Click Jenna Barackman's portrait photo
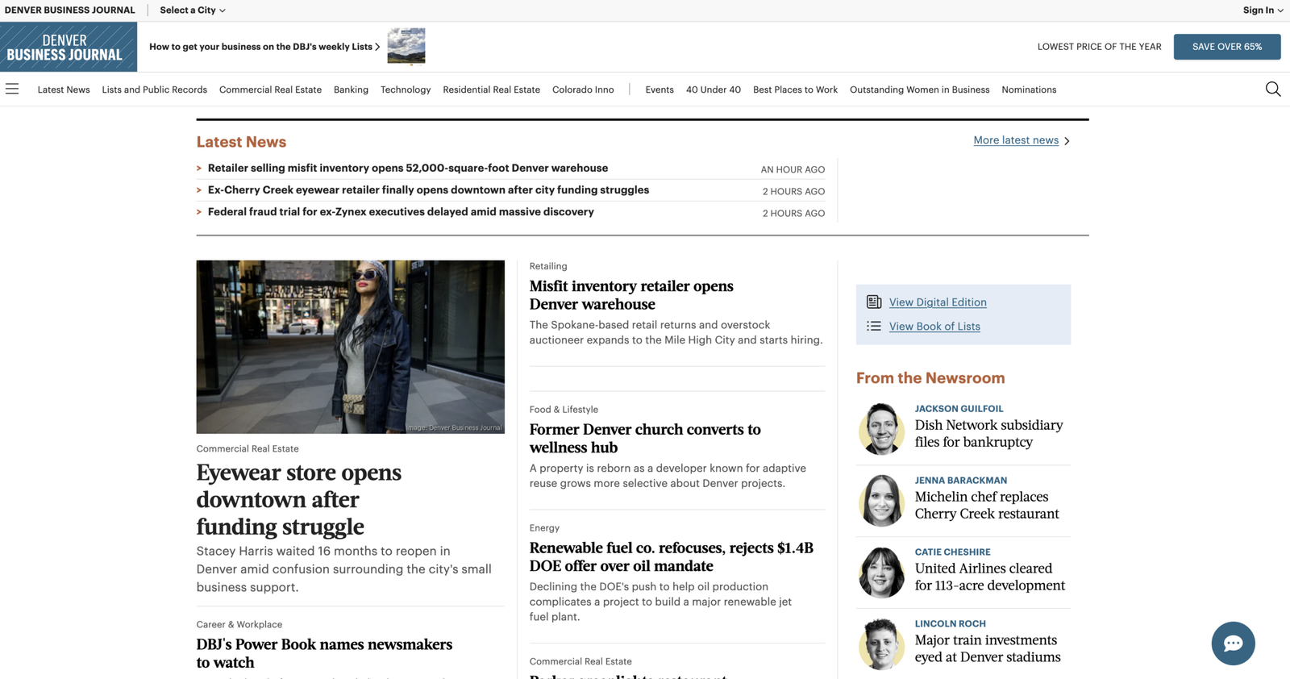 881,501
